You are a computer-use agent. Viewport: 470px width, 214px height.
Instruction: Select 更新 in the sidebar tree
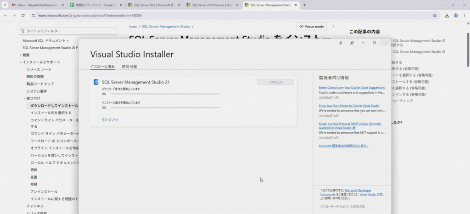click(x=34, y=169)
